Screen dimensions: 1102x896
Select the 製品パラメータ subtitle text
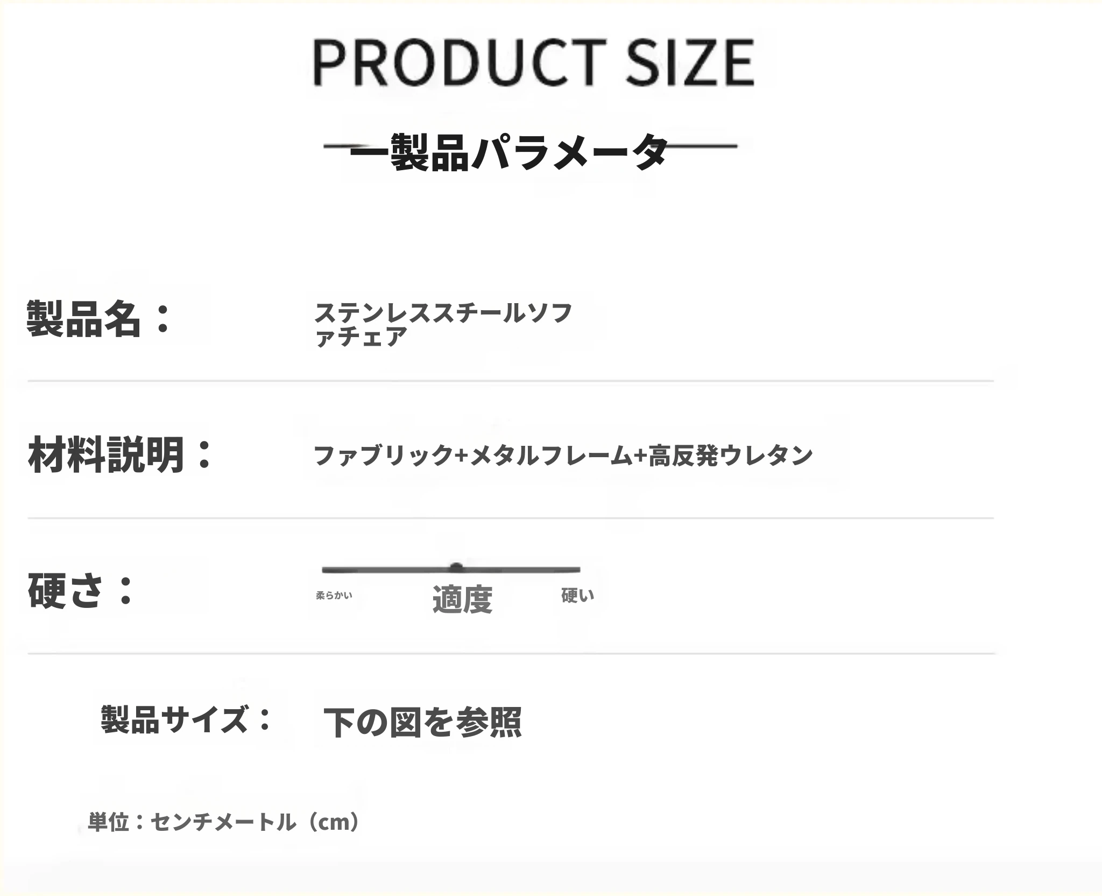pos(508,152)
